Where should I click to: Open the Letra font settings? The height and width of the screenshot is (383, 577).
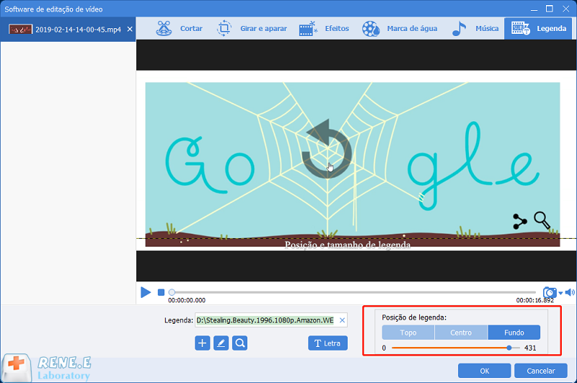click(328, 343)
